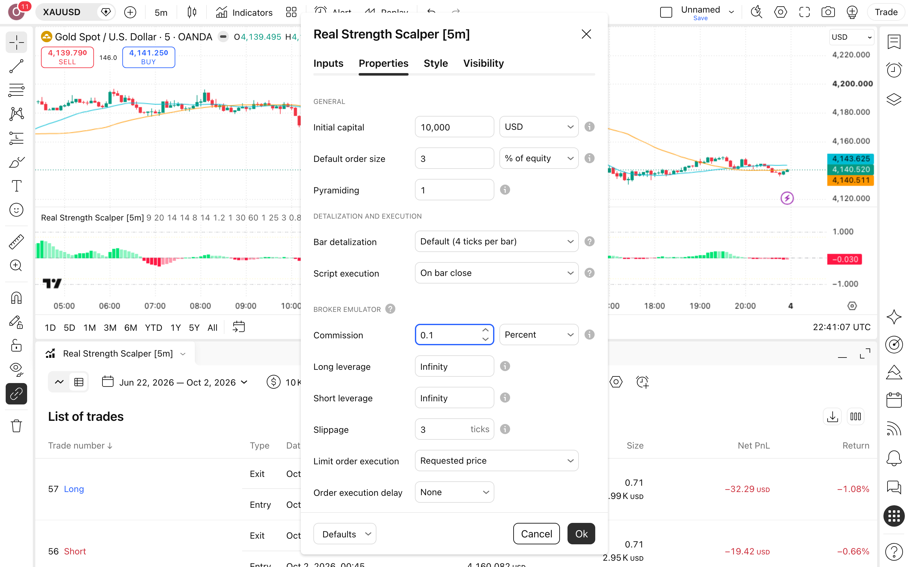Confirm settings with the Ok button

[581, 534]
